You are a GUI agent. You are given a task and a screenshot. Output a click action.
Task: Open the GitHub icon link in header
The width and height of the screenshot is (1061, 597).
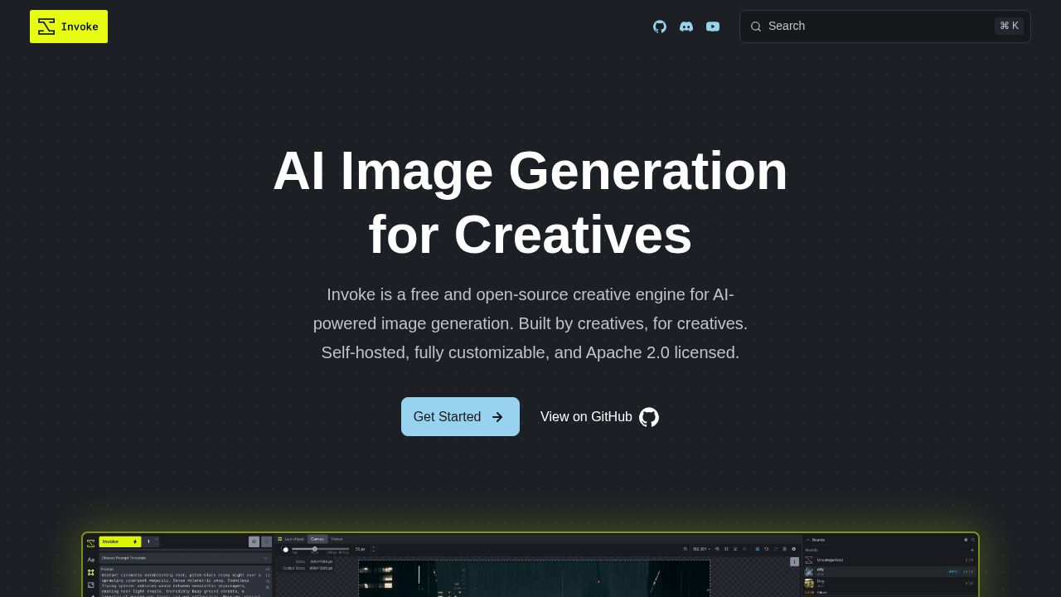point(660,27)
